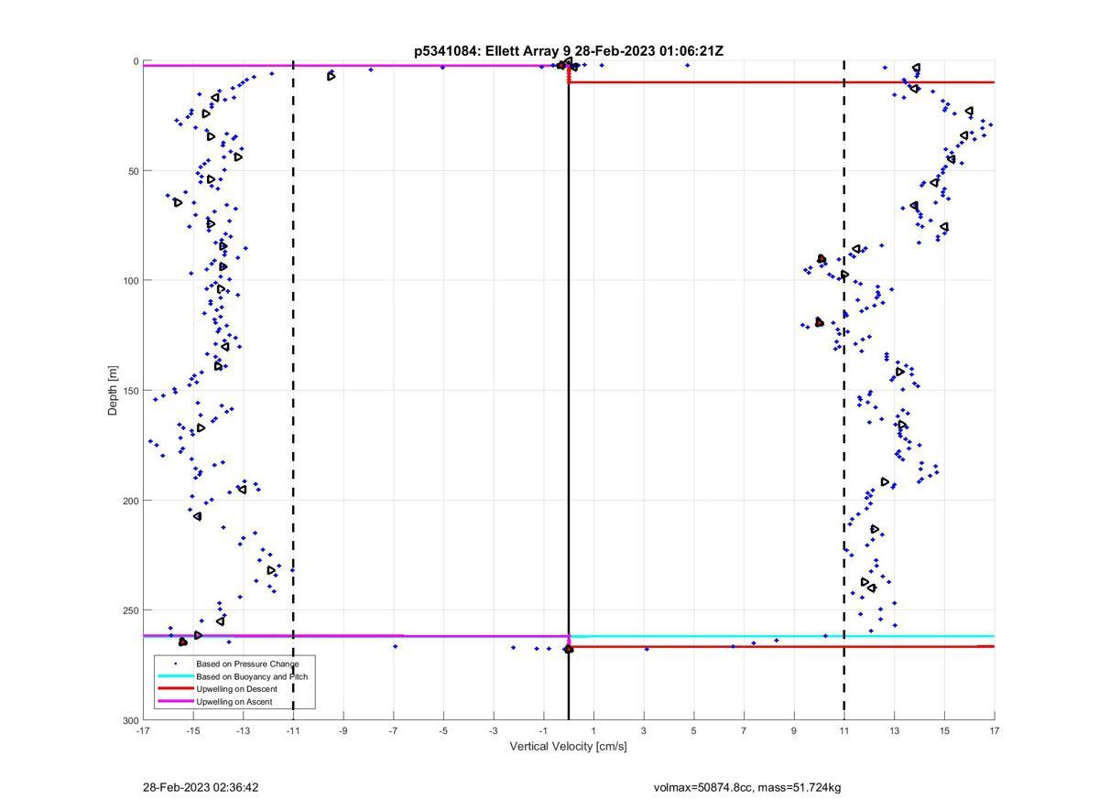The height and width of the screenshot is (810, 1099).
Task: Click x-axis tick label '-17'
Action: [143, 730]
